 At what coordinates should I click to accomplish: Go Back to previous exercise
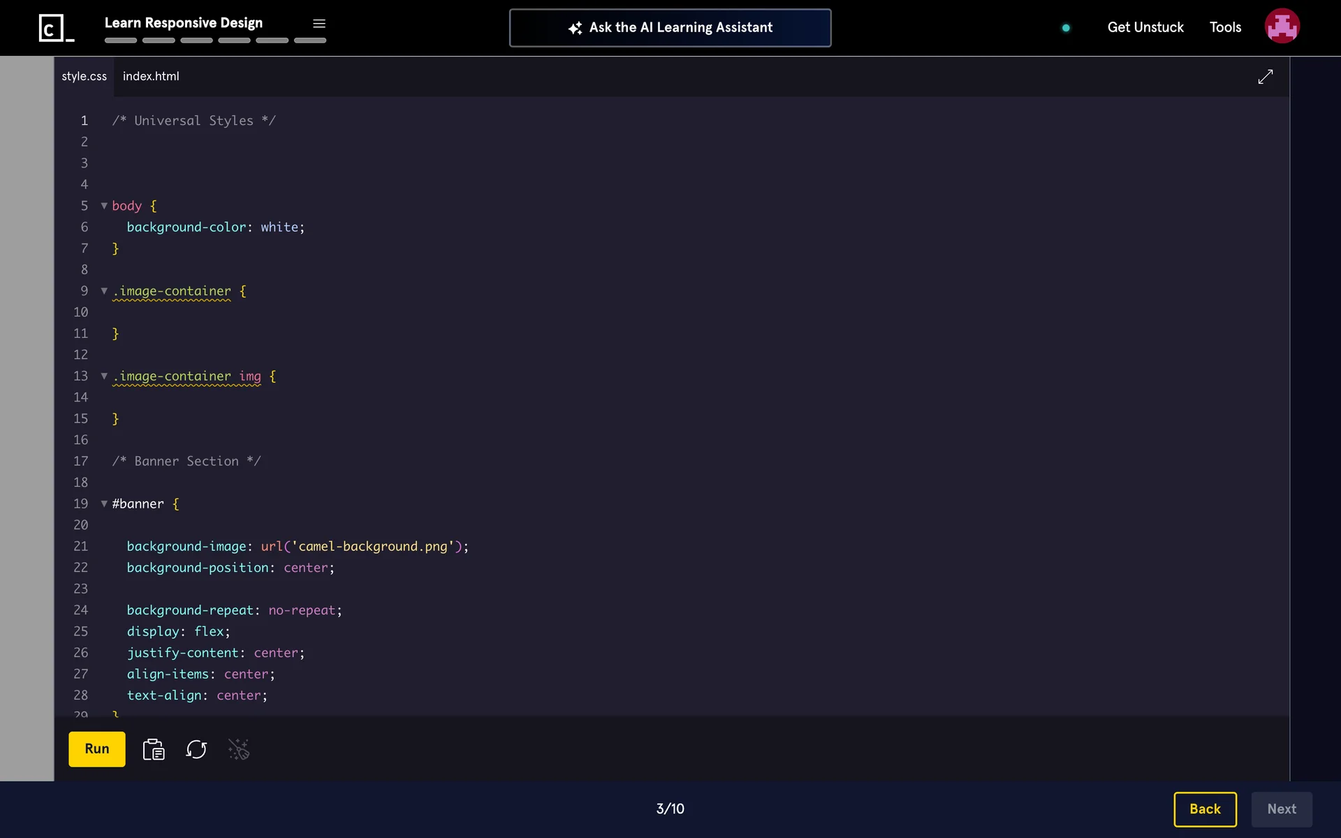click(x=1205, y=809)
